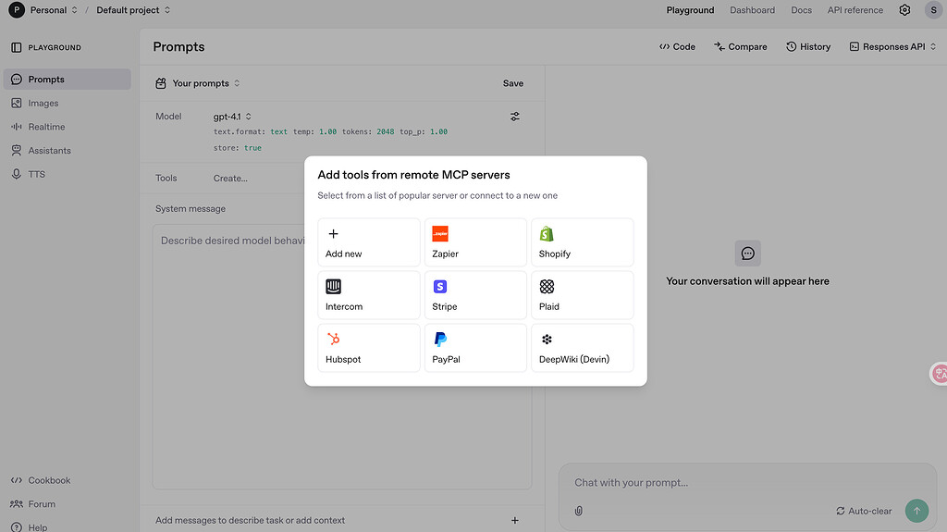Open Responses API dropdown
The image size is (947, 532).
click(892, 46)
